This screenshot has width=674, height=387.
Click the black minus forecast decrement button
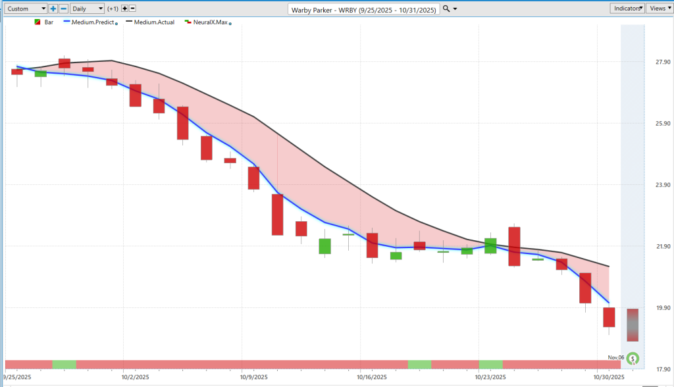click(x=132, y=9)
